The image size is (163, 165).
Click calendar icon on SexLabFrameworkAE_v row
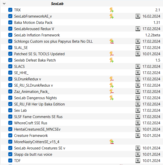pyautogui.click(x=138, y=16)
